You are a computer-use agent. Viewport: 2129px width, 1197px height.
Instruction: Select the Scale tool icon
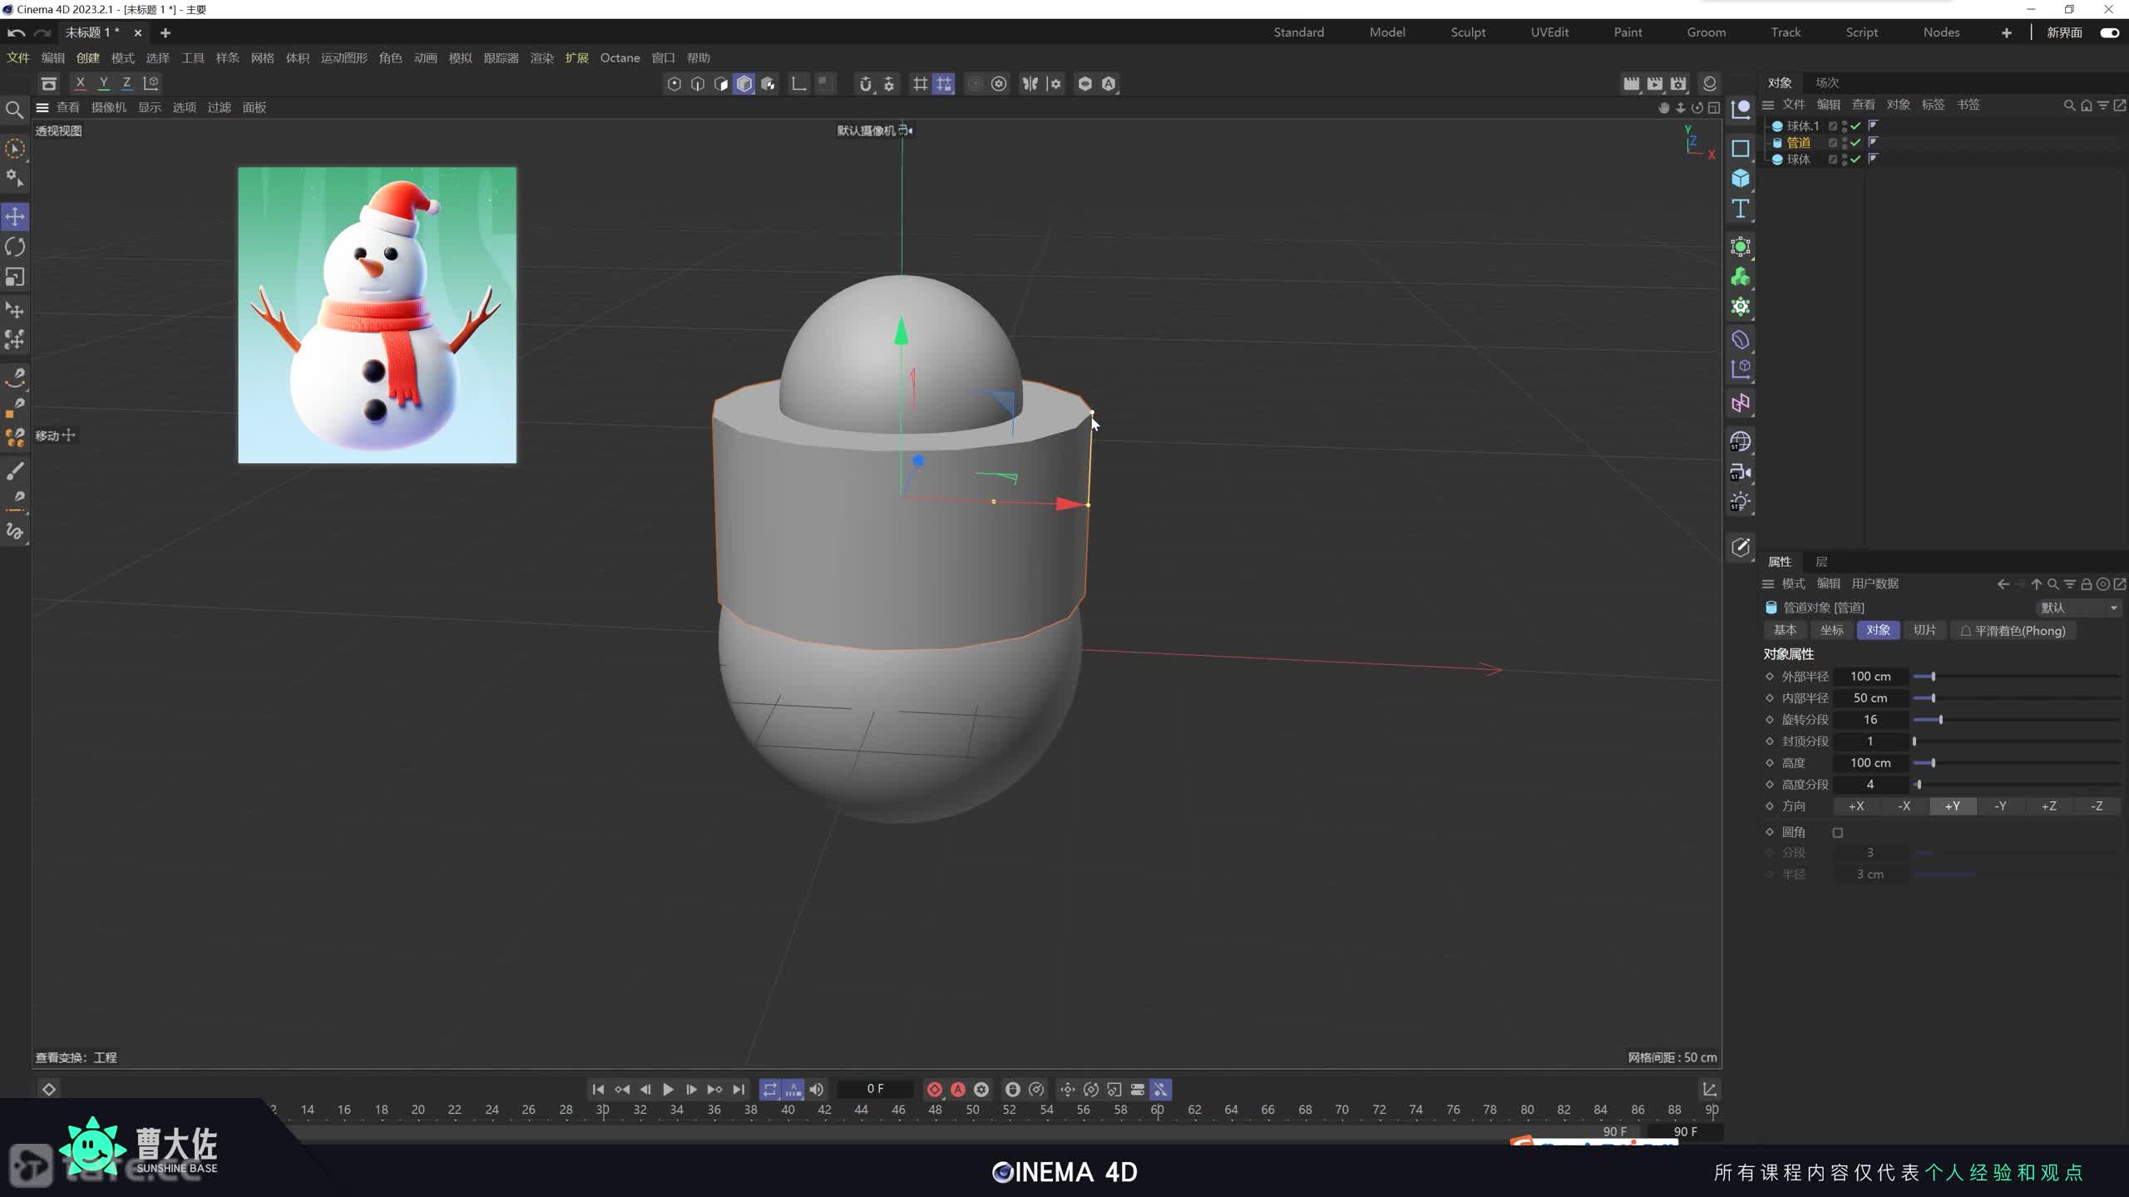coord(15,277)
